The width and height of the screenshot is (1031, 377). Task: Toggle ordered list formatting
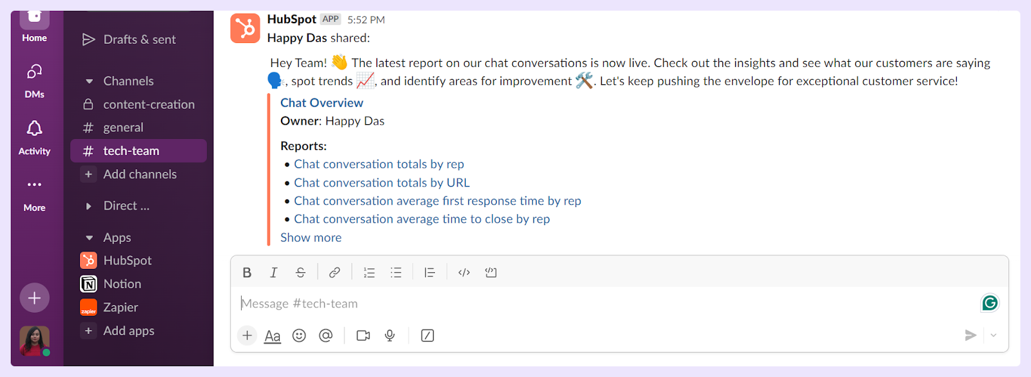(x=369, y=273)
